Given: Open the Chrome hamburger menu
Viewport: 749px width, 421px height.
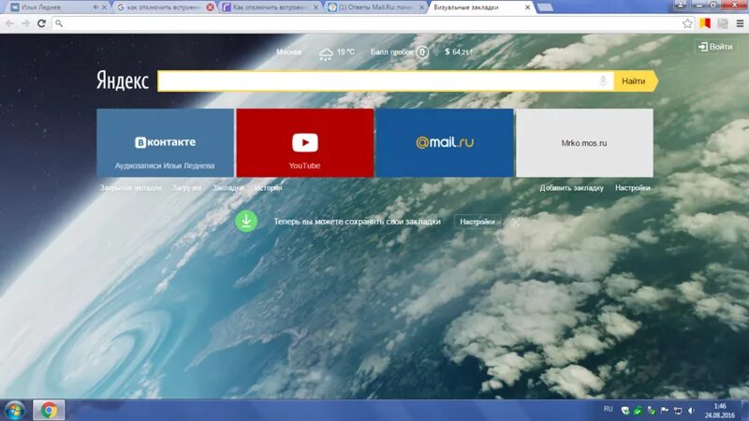Looking at the screenshot, I should pos(740,22).
